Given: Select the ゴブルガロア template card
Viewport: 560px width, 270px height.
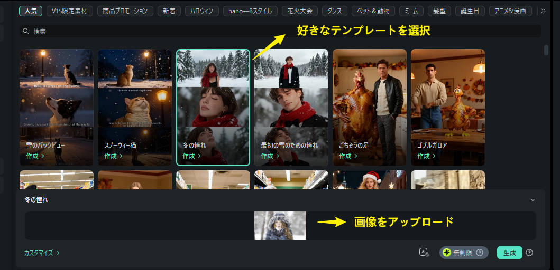Looking at the screenshot, I should 447,107.
